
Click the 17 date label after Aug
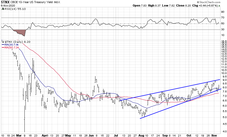point(152,135)
